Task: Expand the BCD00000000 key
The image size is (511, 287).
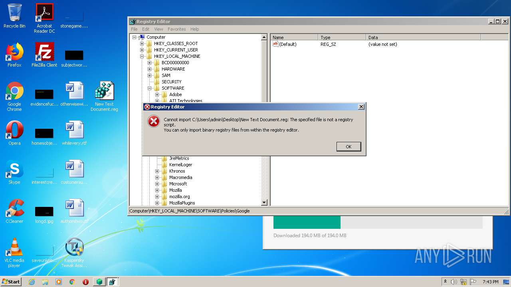Action: tap(149, 63)
